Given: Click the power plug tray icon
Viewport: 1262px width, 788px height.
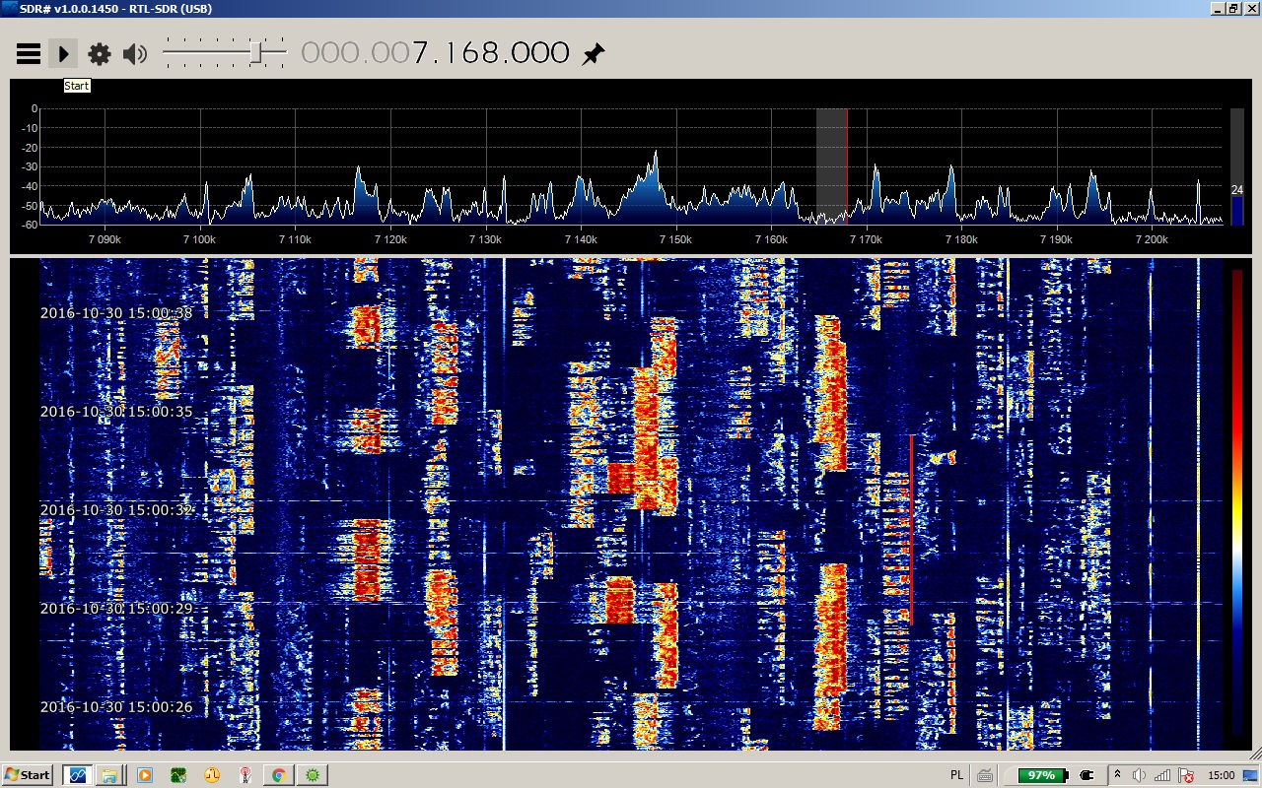Looking at the screenshot, I should pyautogui.click(x=1087, y=775).
